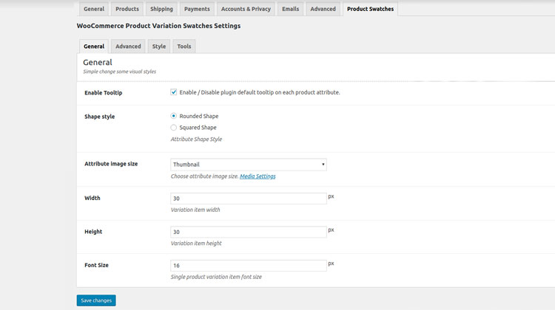Open the top-row Advanced settings tab

pos(323,9)
